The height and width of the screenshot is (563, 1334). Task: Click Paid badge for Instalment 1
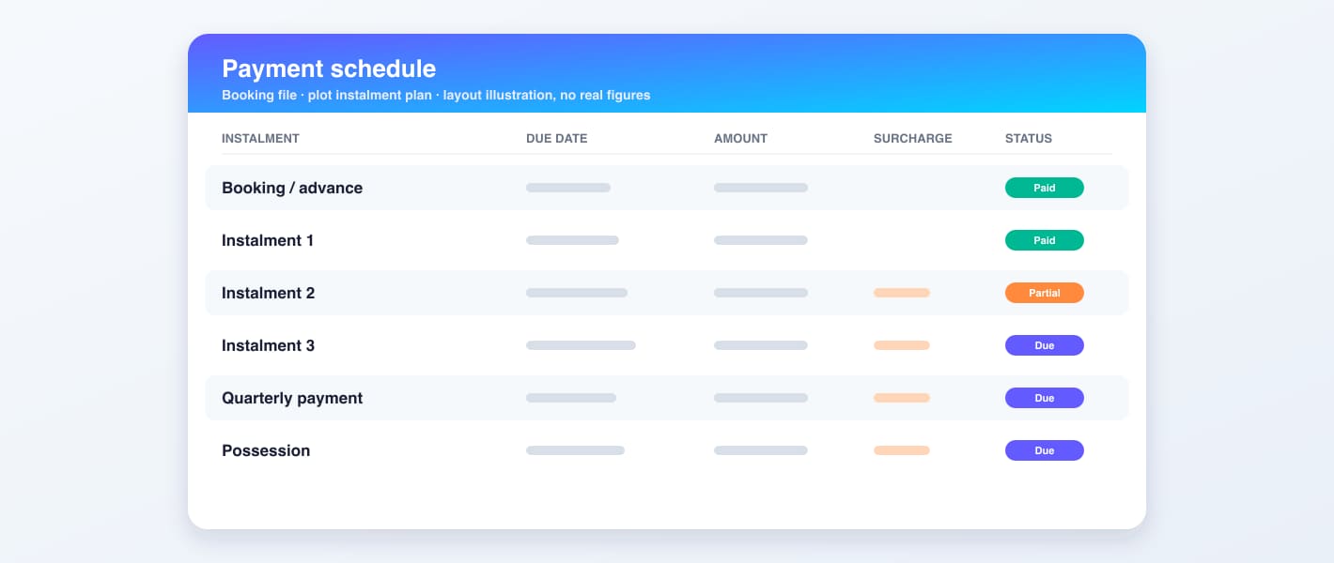tap(1045, 240)
